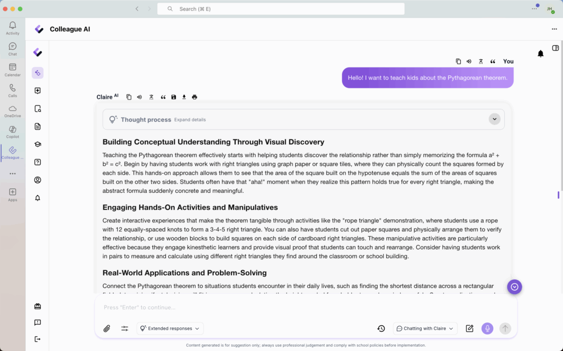Click the message input field

point(302,308)
